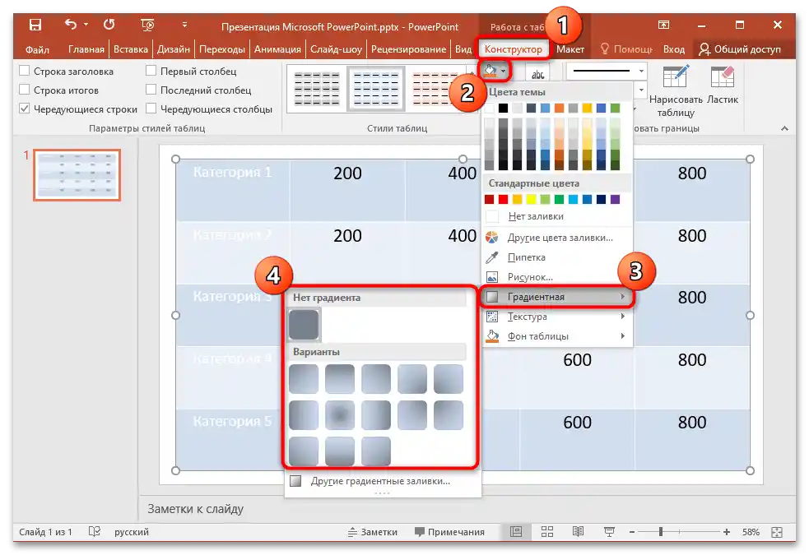Screen dimensions: 809x555
Task: Open the pen line style dropdown
Action: (x=639, y=71)
